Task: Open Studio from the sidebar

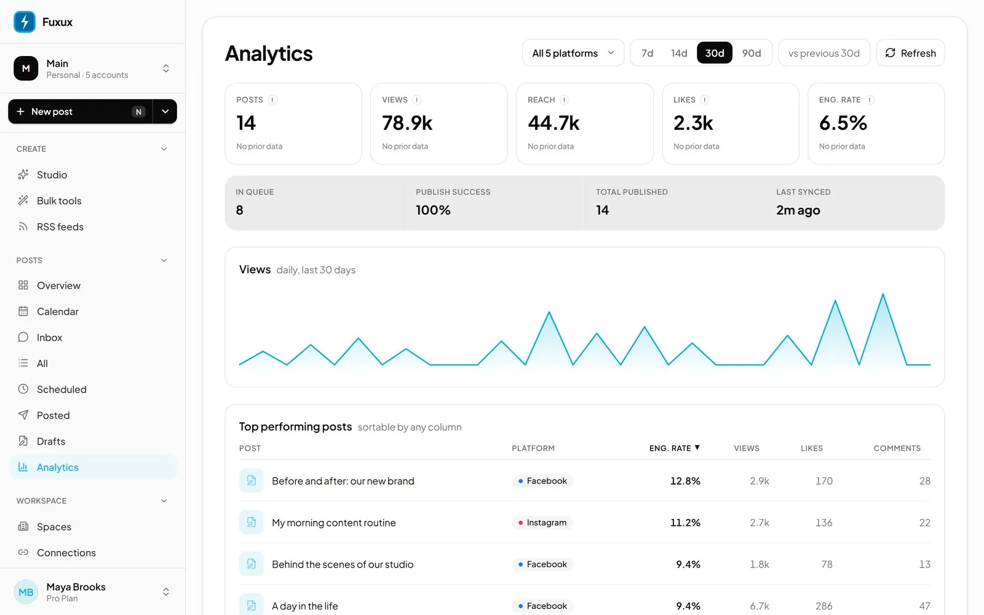Action: coord(93,175)
